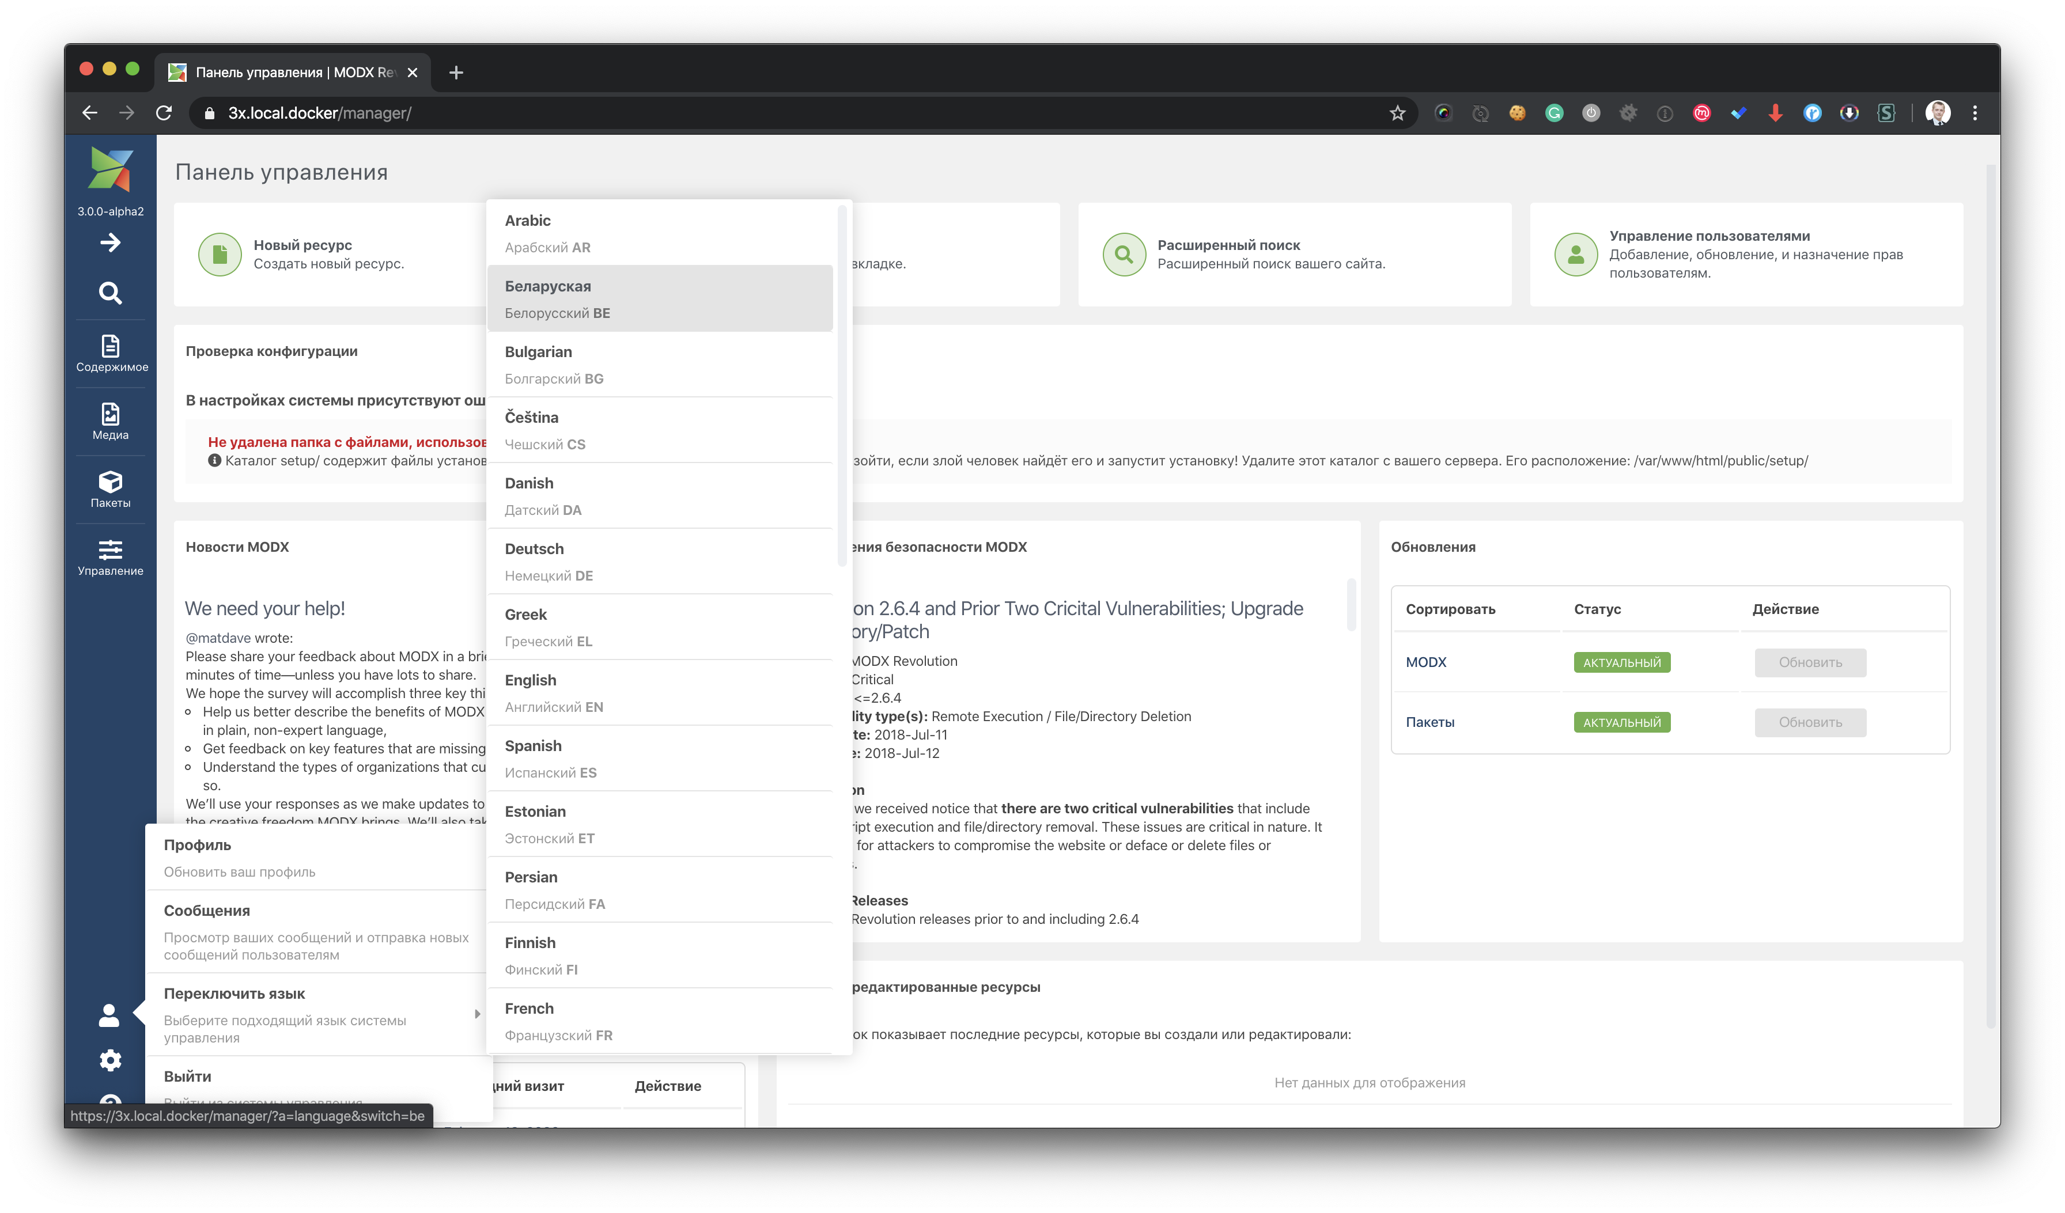Viewport: 2065px width, 1213px height.
Task: Bookmark this page with the star icon
Action: [x=1397, y=113]
